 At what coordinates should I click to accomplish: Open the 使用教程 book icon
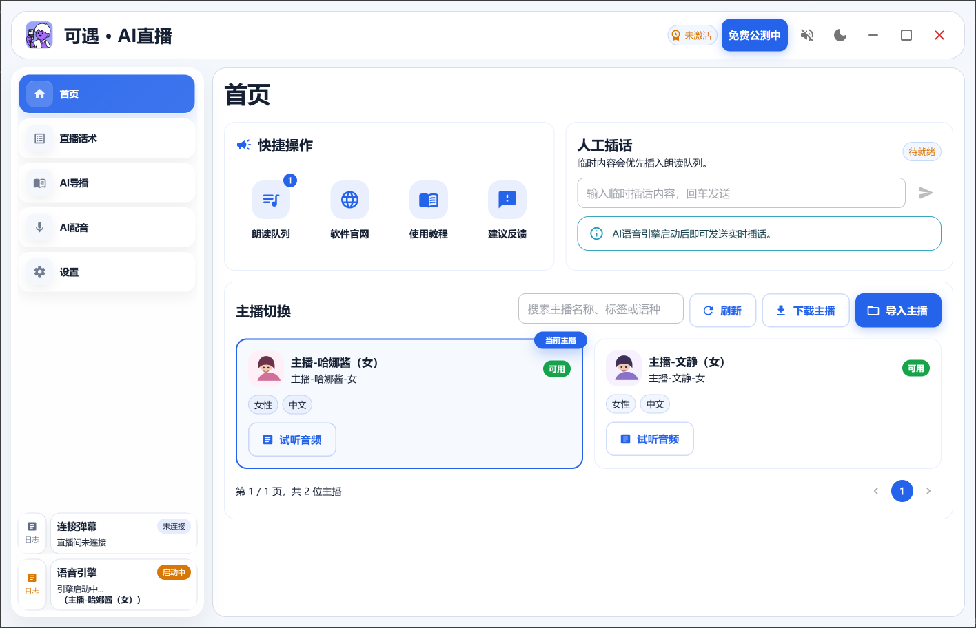tap(429, 200)
